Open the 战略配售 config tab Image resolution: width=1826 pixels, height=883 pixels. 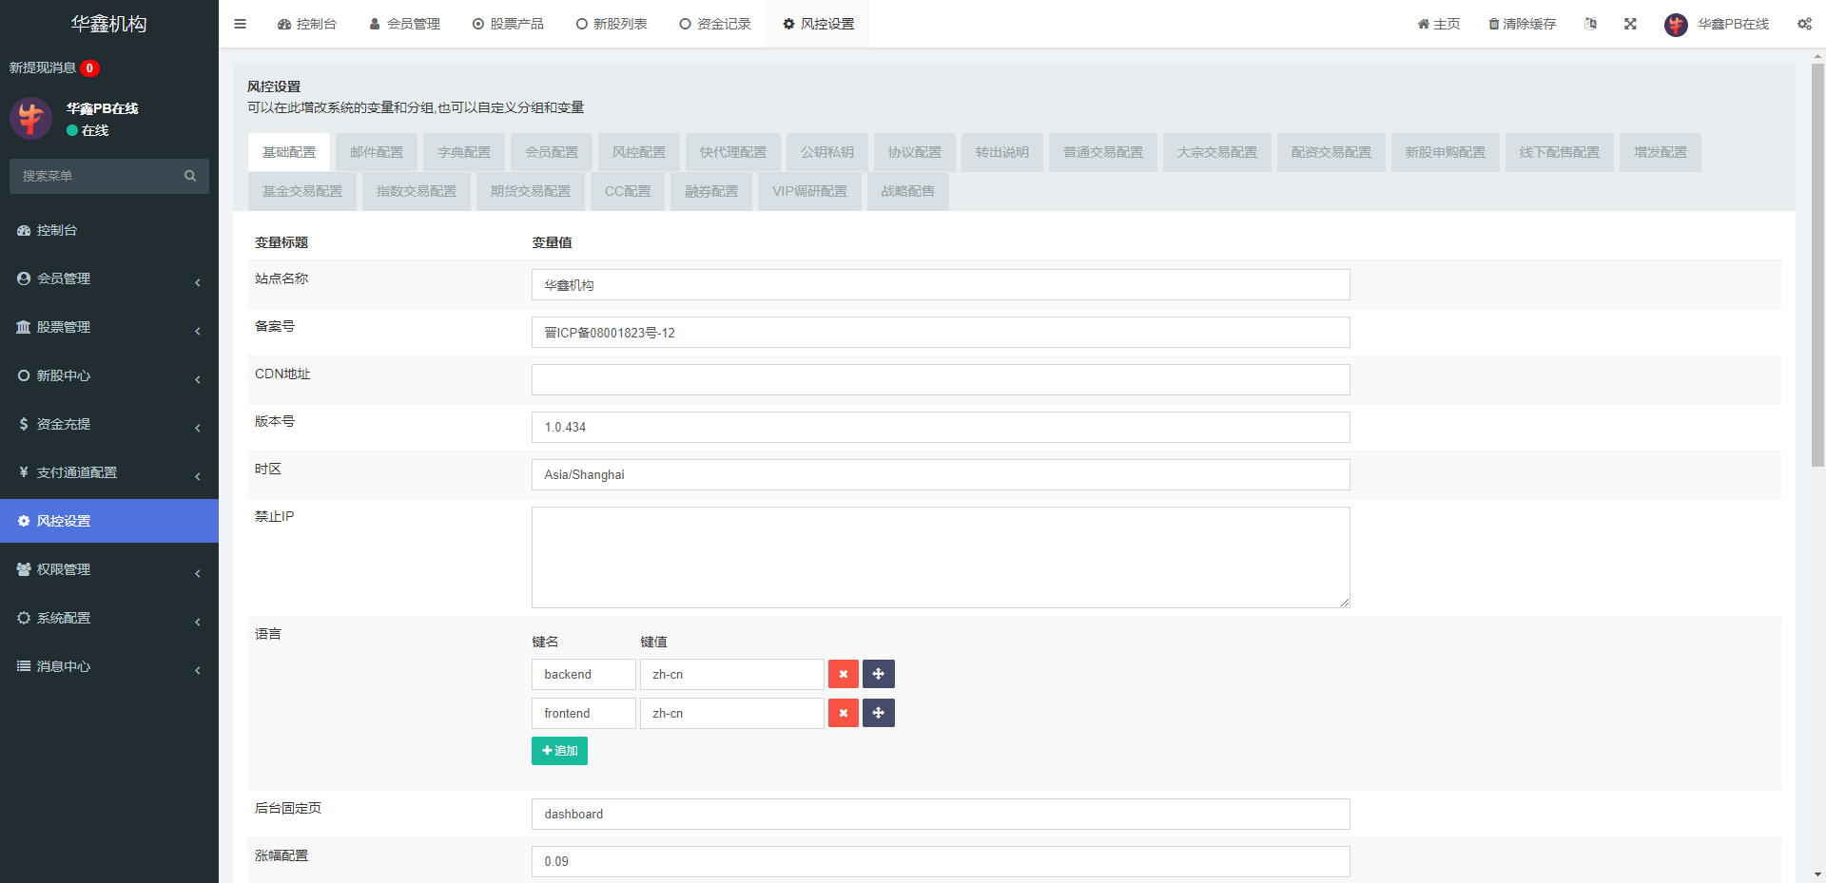[x=908, y=191]
